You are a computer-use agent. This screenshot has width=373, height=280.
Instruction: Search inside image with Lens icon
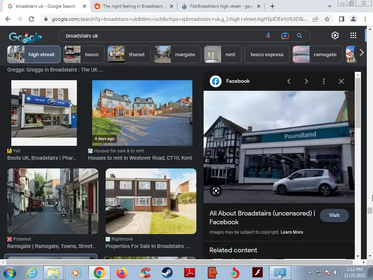216,190
